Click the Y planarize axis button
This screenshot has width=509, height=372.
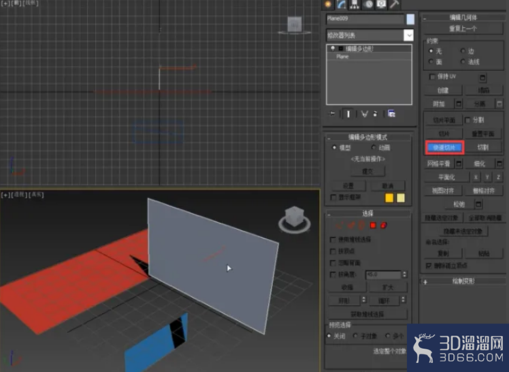point(487,177)
